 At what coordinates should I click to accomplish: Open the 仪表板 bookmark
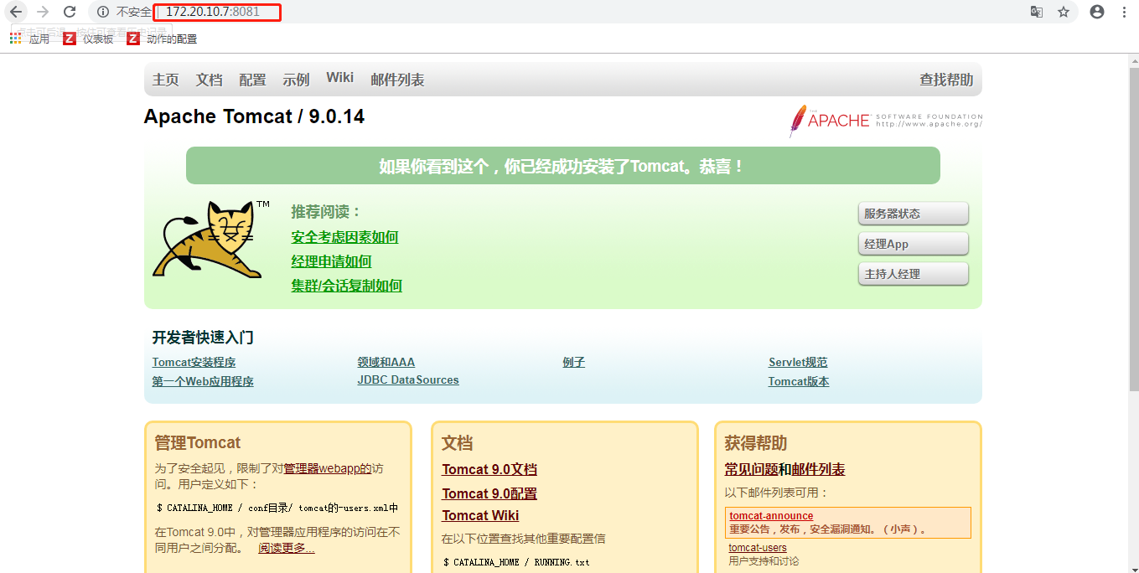click(x=88, y=39)
